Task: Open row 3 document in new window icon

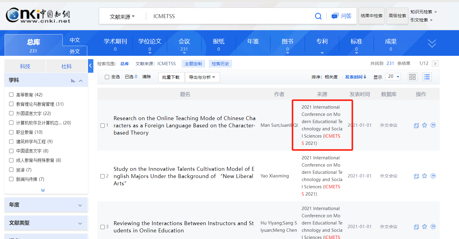Action: (416, 227)
